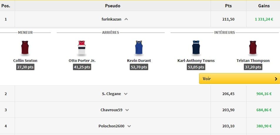Click Kevin Durant's blue jersey icon
280x135 pixels.
139,48
